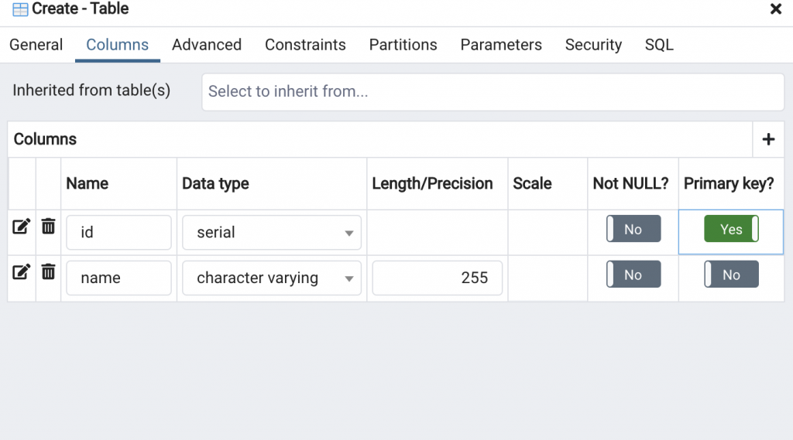
Task: Delete the id column row
Action: (x=48, y=227)
